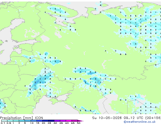
Task: Click the 'ICON' model name label
Action: (39, 118)
